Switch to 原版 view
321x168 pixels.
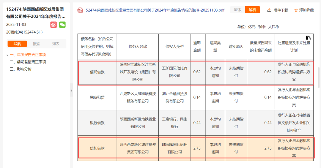(238, 10)
